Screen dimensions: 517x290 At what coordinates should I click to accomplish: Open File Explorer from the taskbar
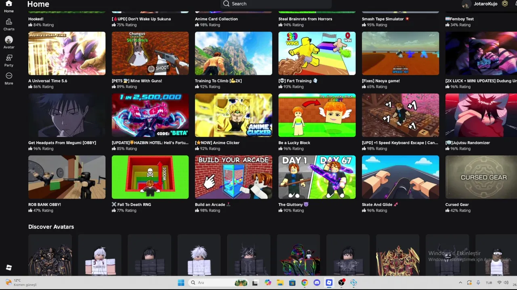point(280,283)
